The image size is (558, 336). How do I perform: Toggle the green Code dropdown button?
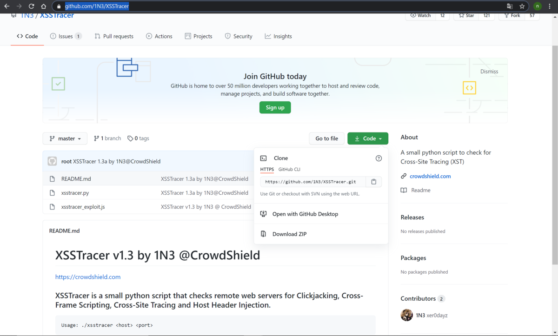368,138
